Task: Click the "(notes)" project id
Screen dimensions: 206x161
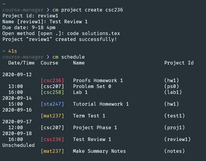Action: 174,151
